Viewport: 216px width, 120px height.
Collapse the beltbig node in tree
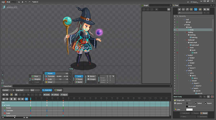pyautogui.click(x=185, y=32)
